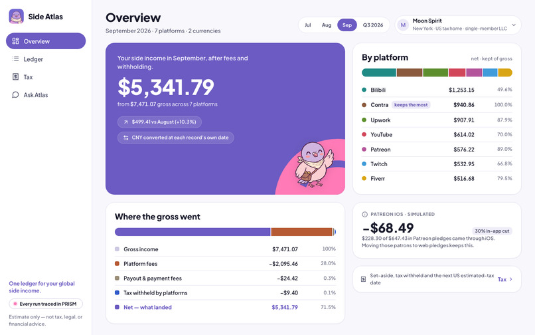Screen dimensions: 535x335
Task: Click the magenta Patreon segment in platform bar
Action: click(x=475, y=72)
